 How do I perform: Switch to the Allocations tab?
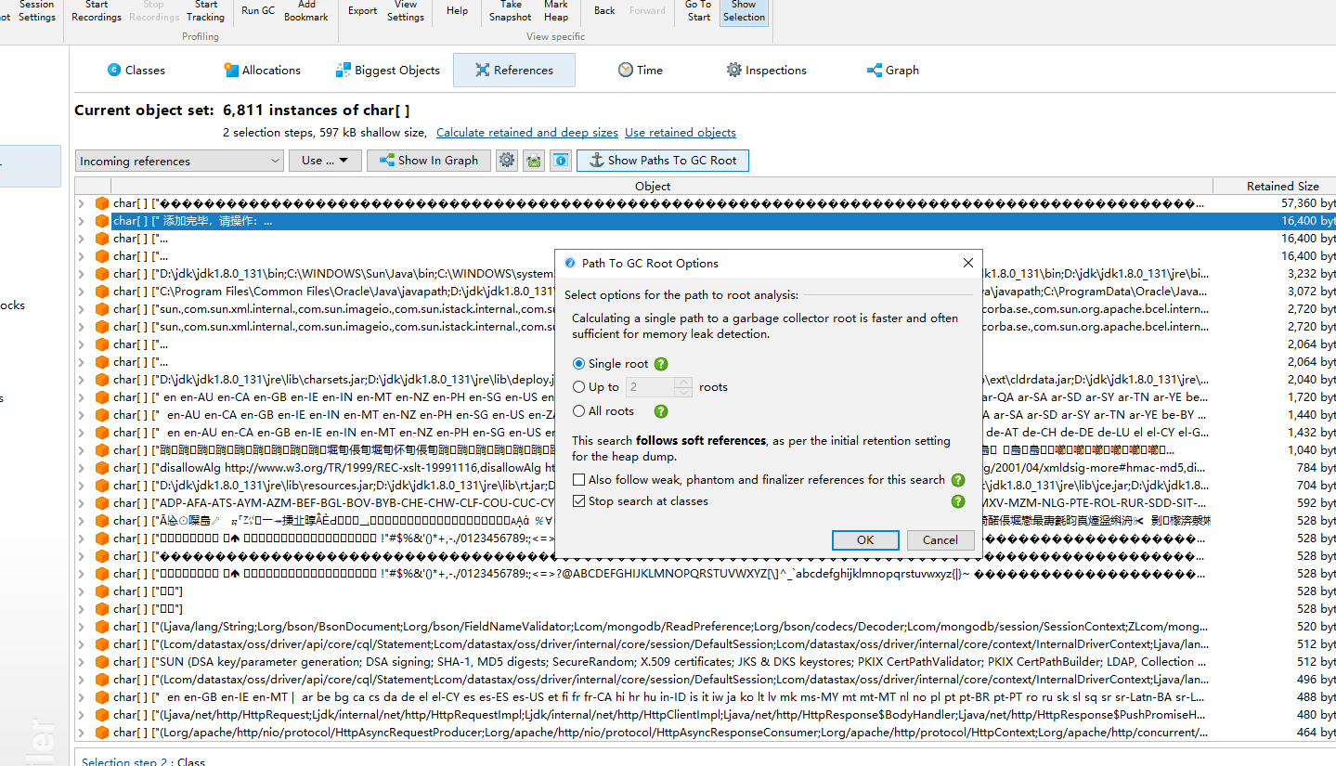[262, 70]
